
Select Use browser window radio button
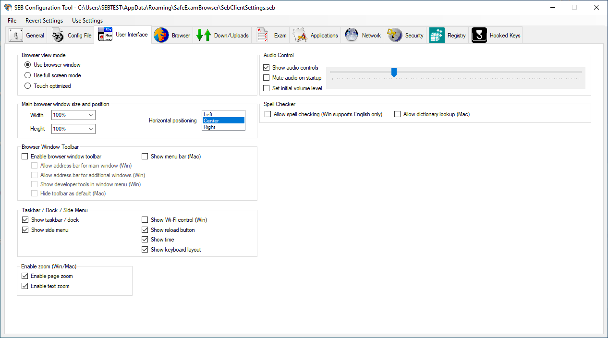tap(28, 65)
